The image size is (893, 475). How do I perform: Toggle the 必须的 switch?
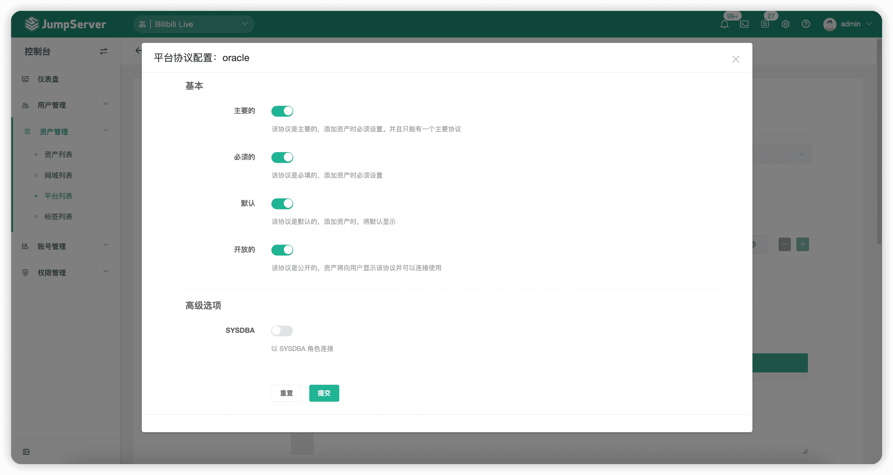pyautogui.click(x=282, y=157)
